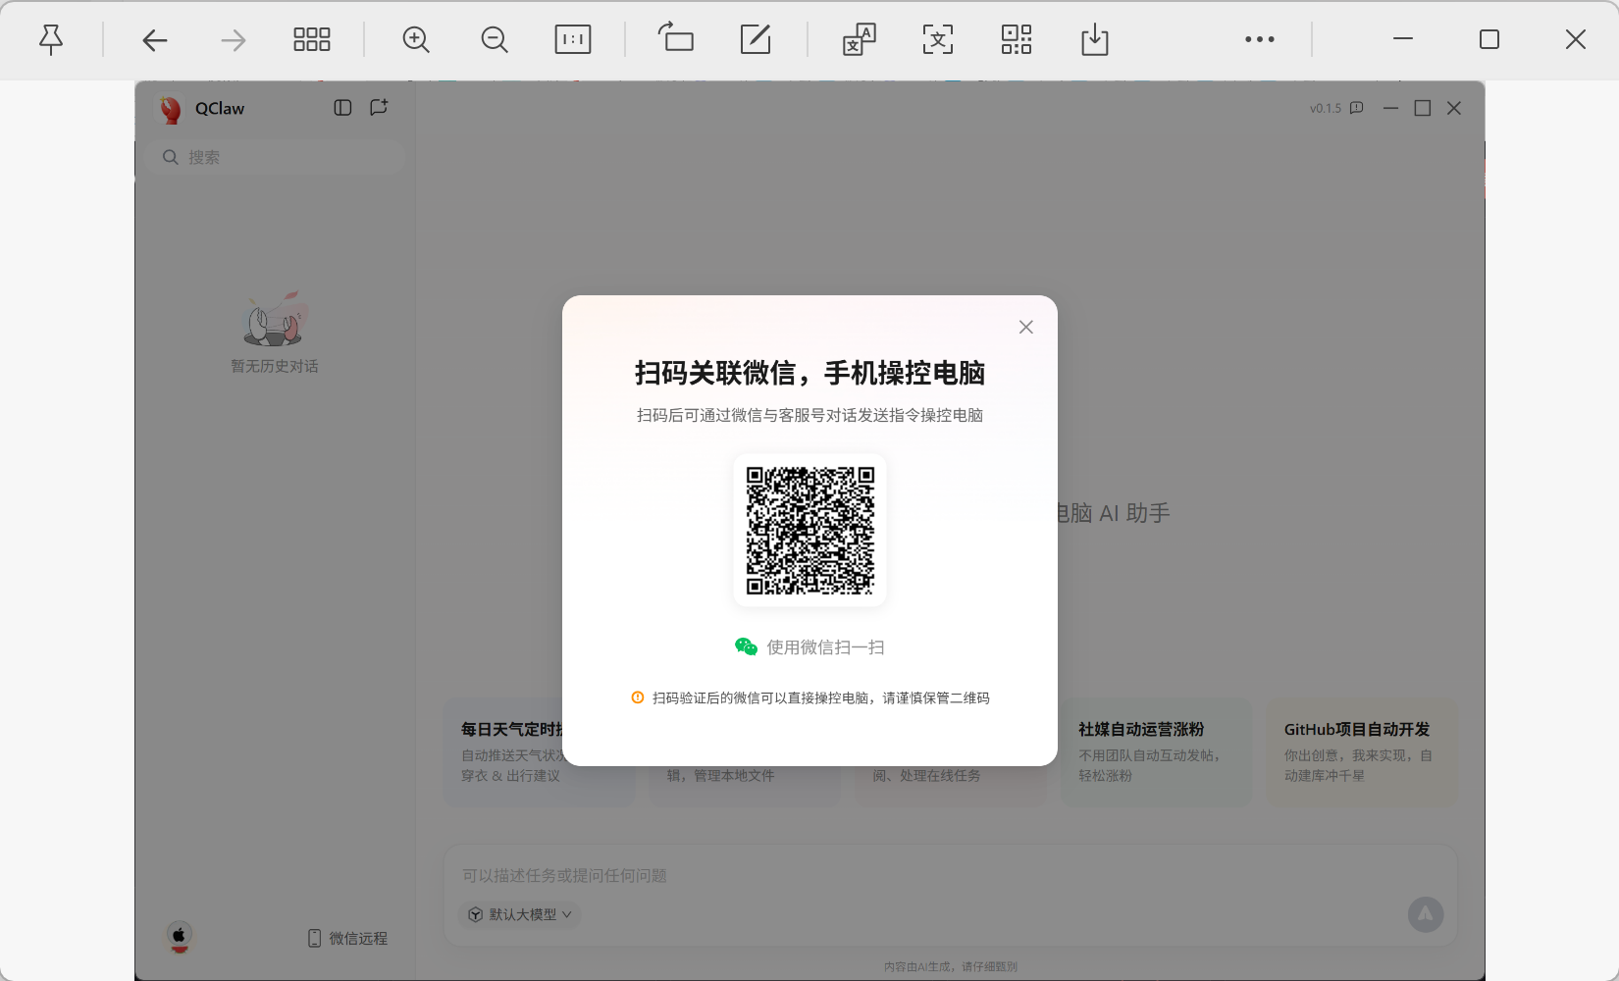Viewport: 1619px width, 981px height.
Task: Maximize the QClaw window
Action: pyautogui.click(x=1423, y=108)
